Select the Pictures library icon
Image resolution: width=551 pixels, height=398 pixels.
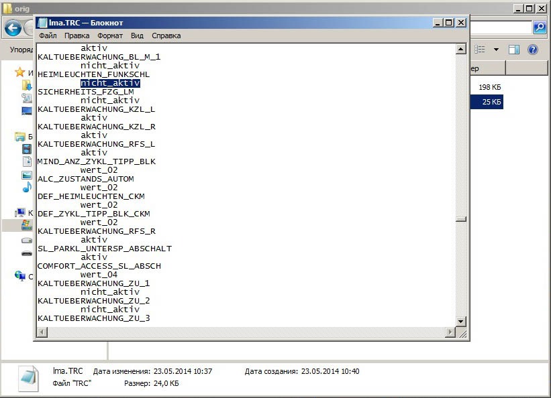click(x=27, y=175)
